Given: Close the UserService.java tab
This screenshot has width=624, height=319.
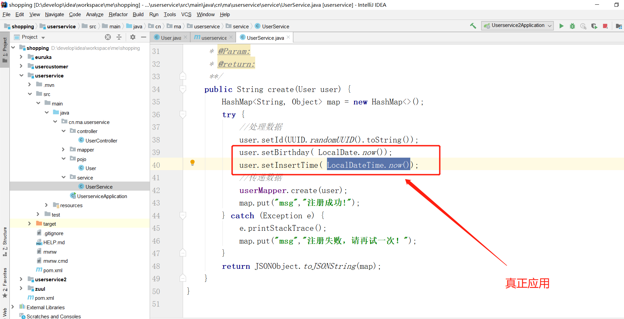Looking at the screenshot, I should point(288,37).
